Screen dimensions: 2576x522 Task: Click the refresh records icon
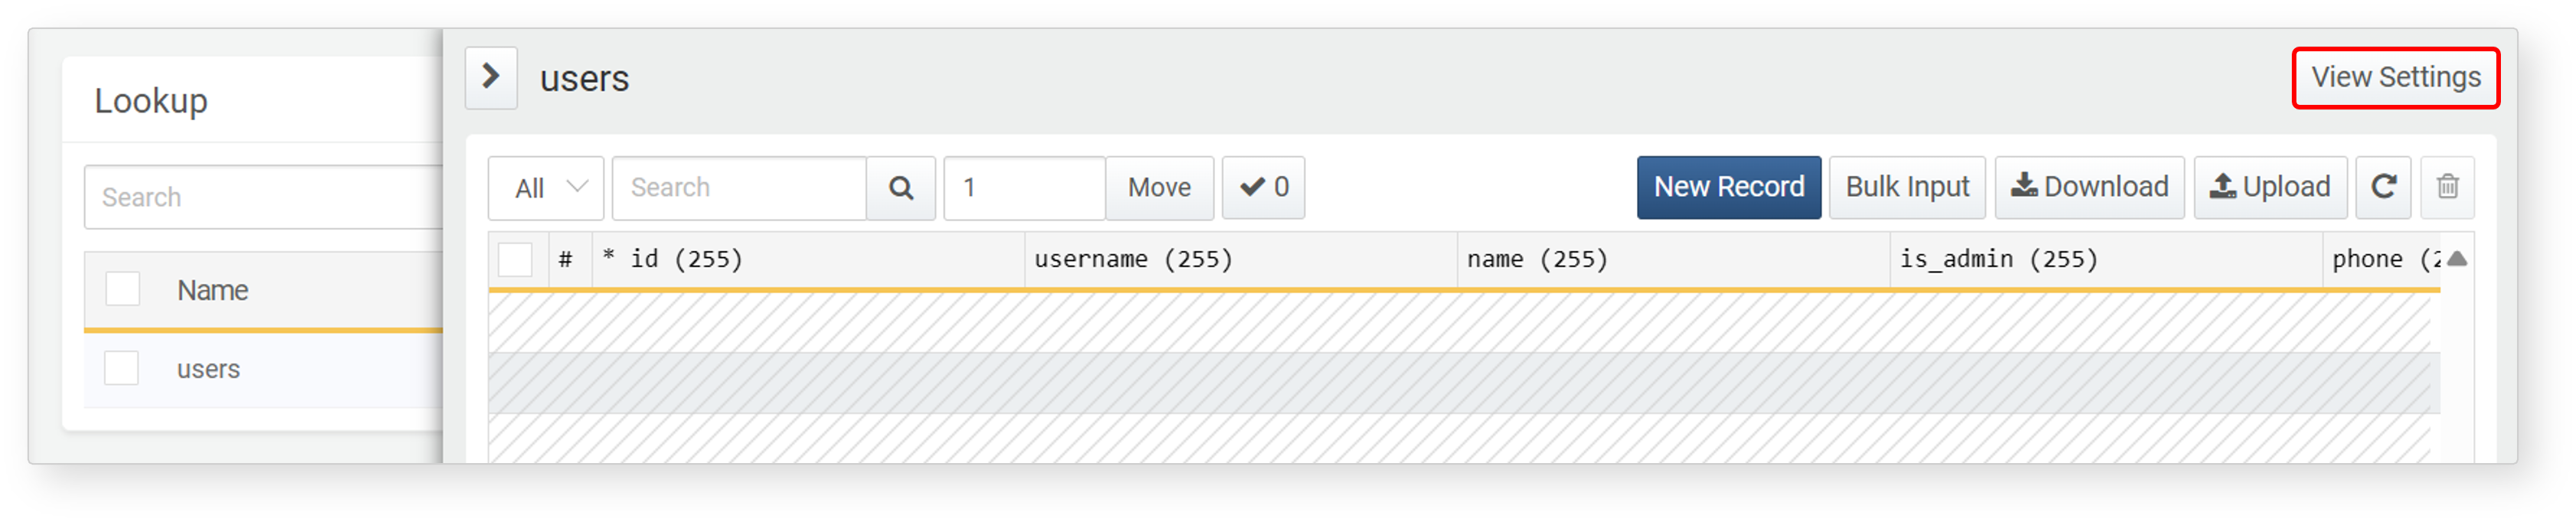click(2382, 187)
